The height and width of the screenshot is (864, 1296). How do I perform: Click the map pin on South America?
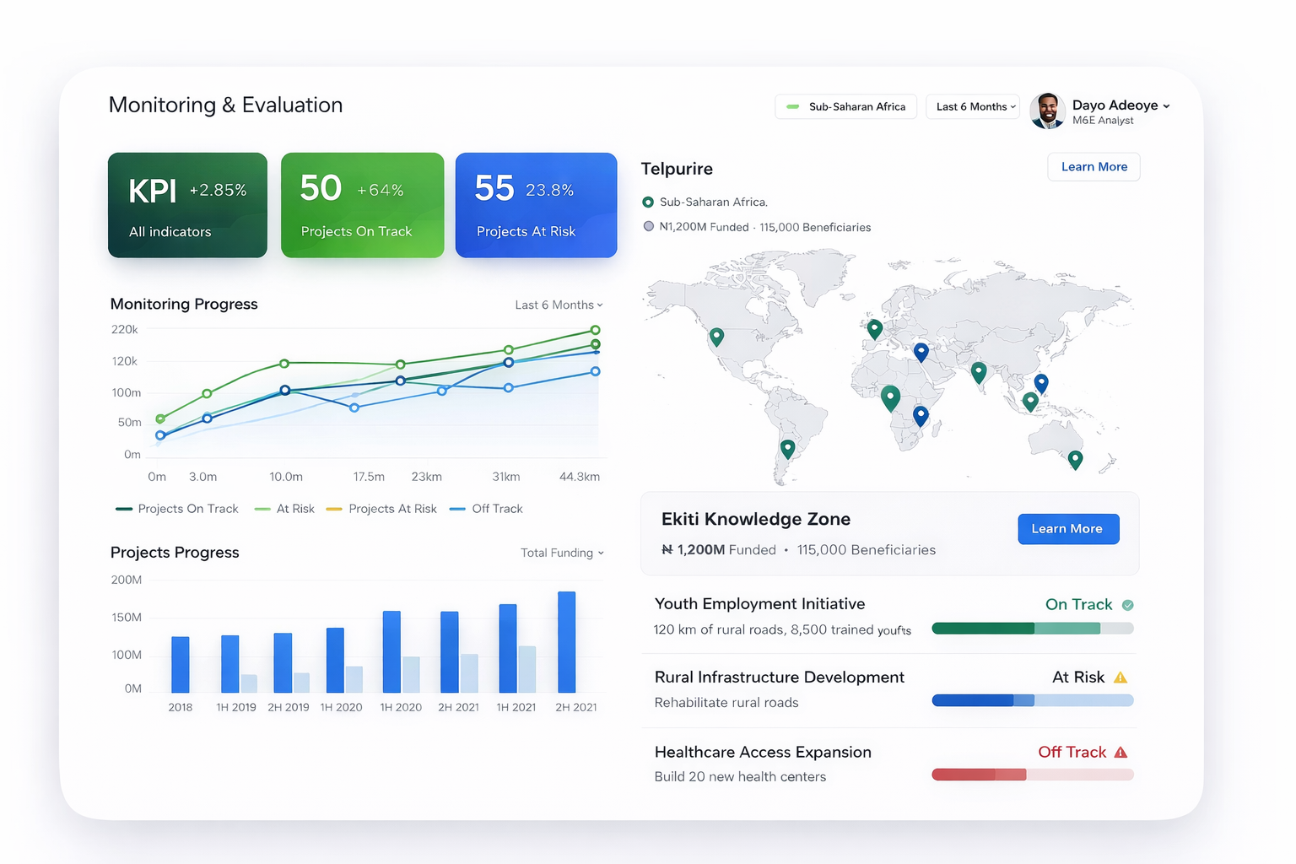787,449
